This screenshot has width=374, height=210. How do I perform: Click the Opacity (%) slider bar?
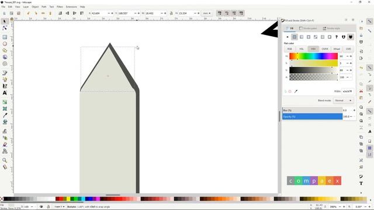point(313,117)
